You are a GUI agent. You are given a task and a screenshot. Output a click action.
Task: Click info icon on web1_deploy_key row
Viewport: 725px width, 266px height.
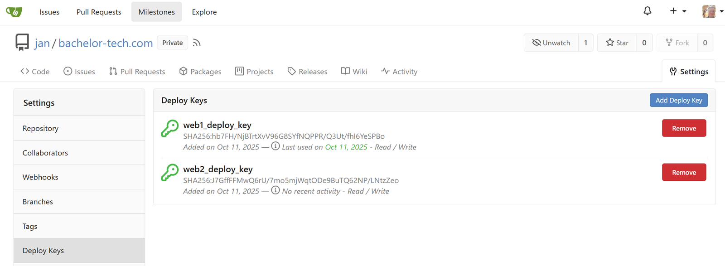[275, 146]
